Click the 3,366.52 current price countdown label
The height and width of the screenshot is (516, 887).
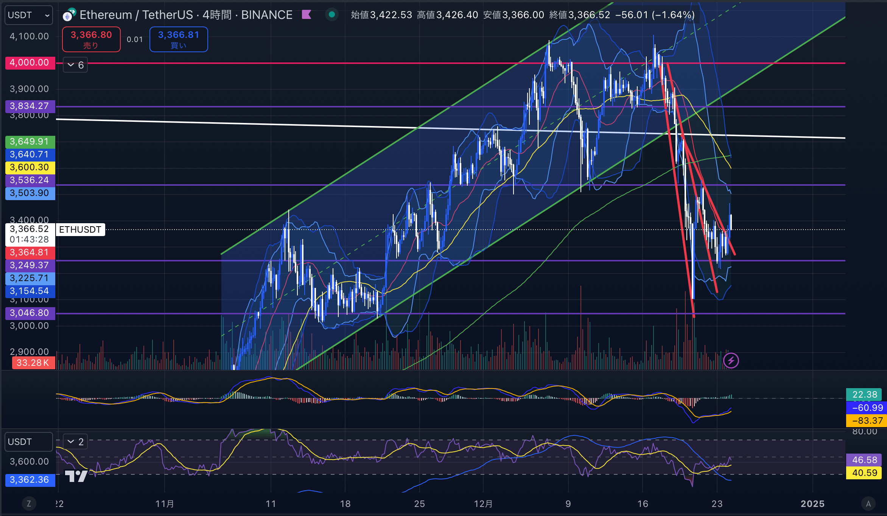coord(30,234)
